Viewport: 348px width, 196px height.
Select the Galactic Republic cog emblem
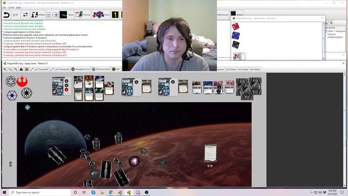pyautogui.click(x=27, y=93)
